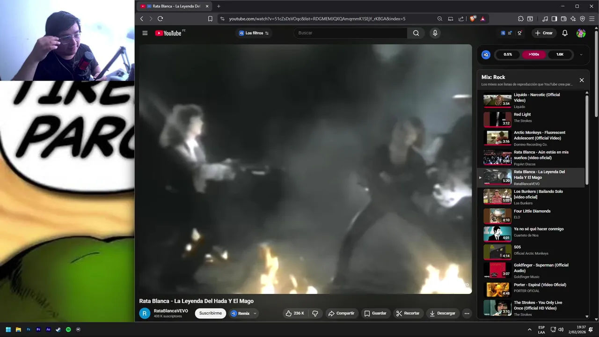Launch Photoshop from the taskbar

(x=28, y=330)
